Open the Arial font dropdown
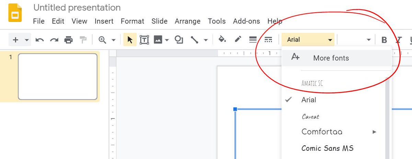The width and height of the screenshot is (412, 159). click(x=308, y=40)
